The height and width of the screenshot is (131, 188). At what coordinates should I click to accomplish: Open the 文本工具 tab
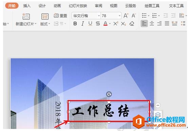click(x=176, y=6)
